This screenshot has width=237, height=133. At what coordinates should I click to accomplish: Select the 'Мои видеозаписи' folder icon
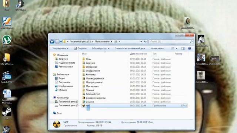(84, 78)
